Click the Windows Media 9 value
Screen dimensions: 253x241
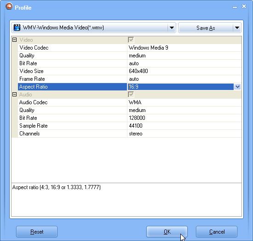(149, 48)
